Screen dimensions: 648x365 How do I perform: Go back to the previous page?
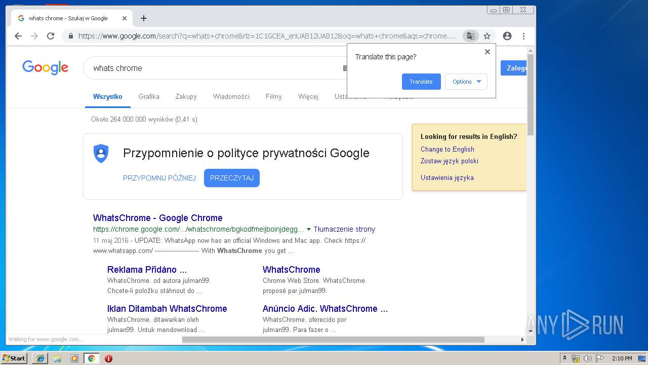[x=18, y=36]
